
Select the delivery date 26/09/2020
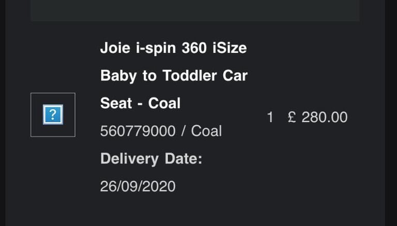(138, 186)
